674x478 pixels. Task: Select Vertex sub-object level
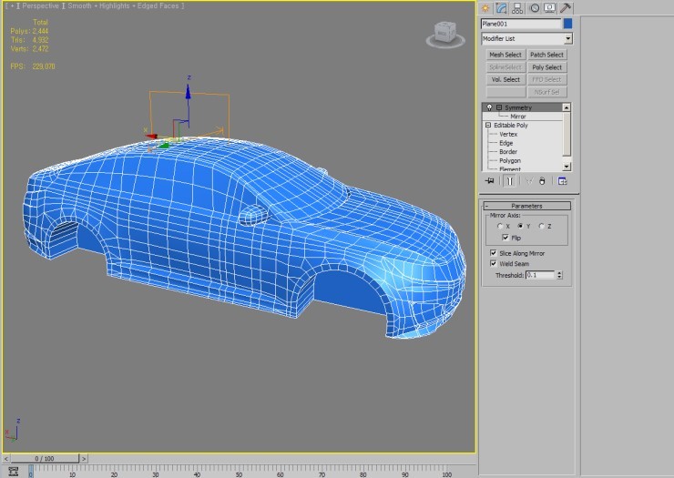(x=508, y=134)
